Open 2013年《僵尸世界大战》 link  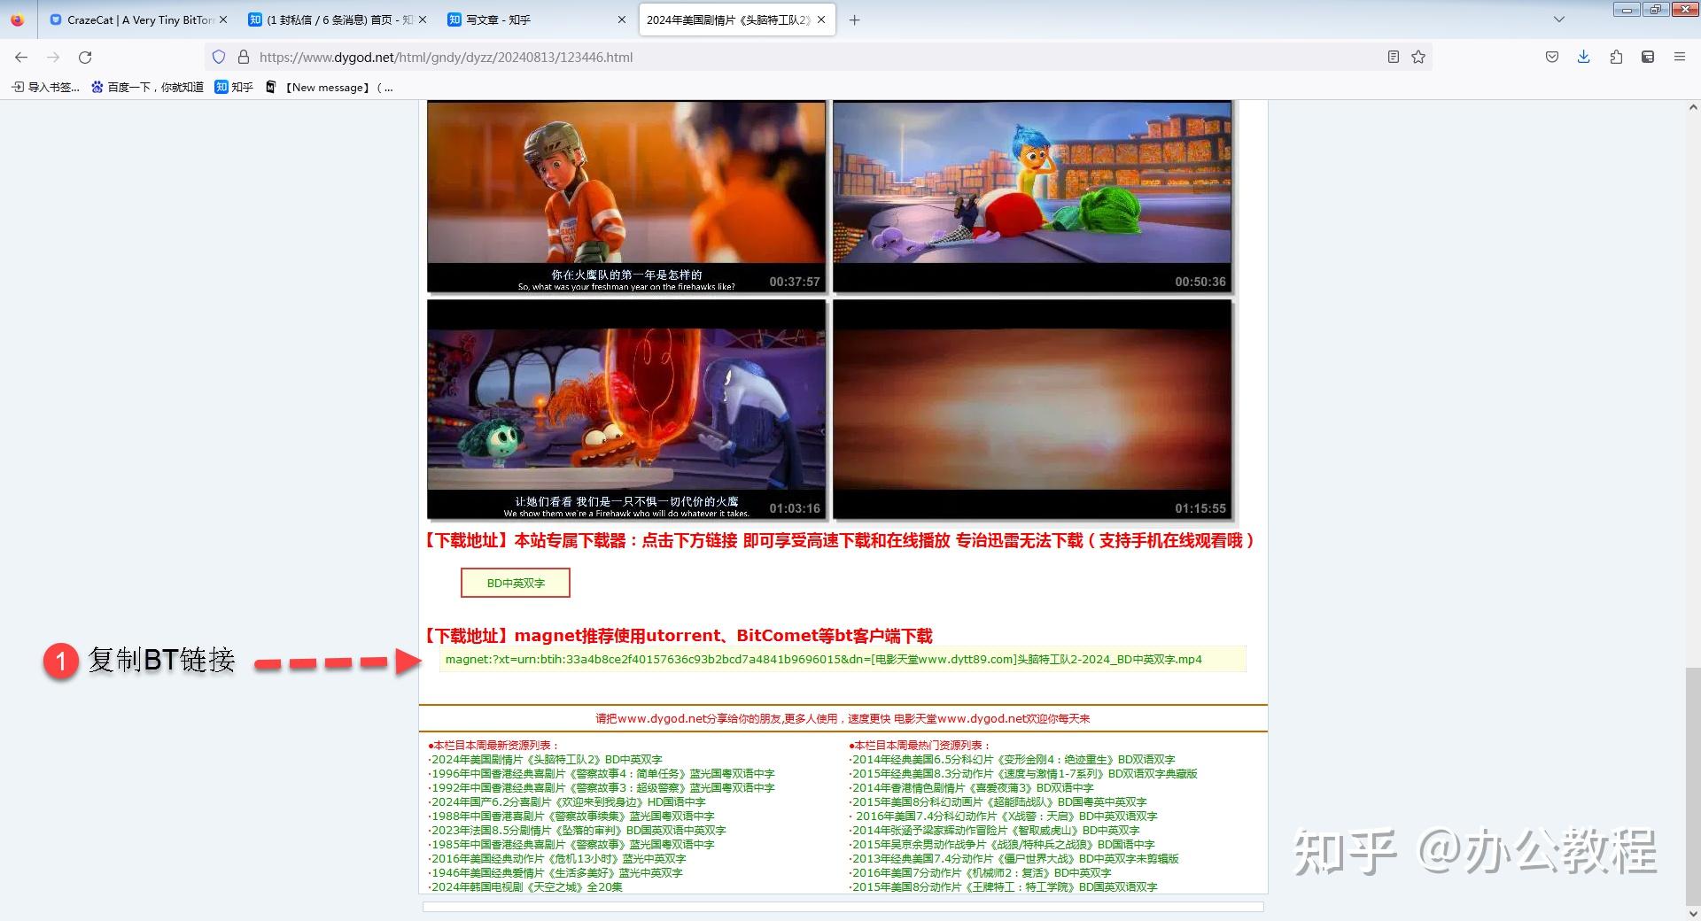click(x=1015, y=858)
